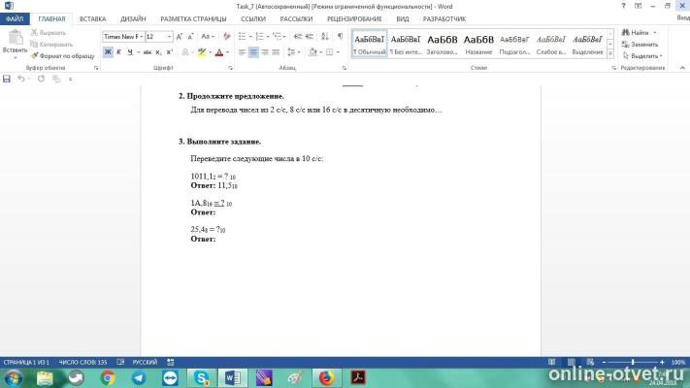Open Font dialog launcher in Шрифт group
Screen dimensions: 690x388
click(x=230, y=68)
